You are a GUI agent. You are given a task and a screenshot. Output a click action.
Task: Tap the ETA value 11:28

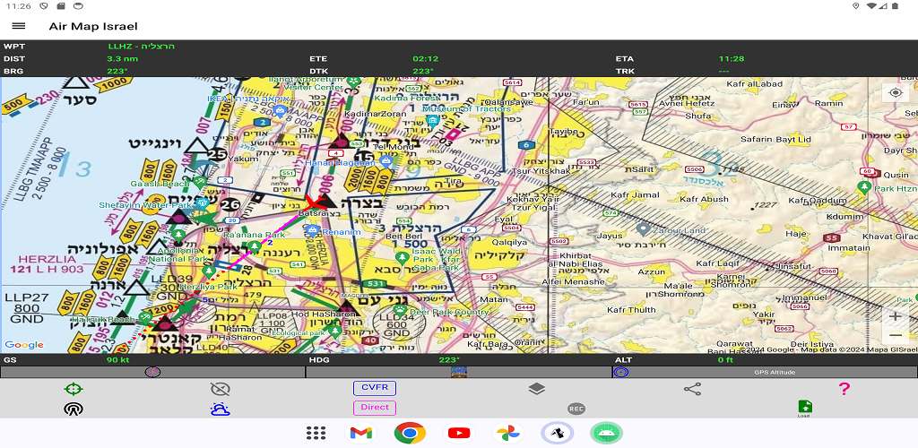(732, 58)
